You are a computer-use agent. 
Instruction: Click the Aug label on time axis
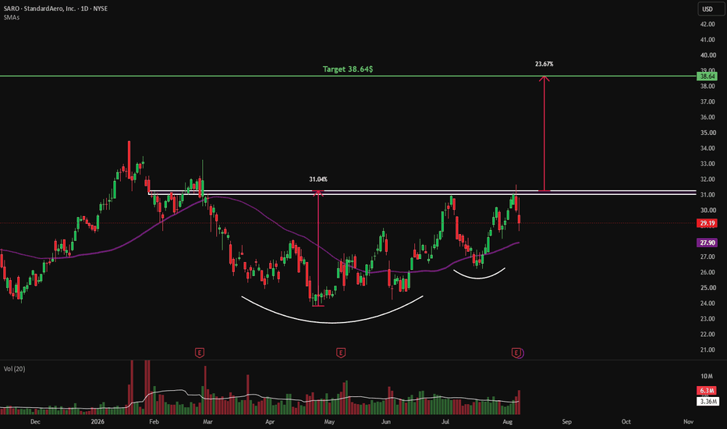click(508, 421)
